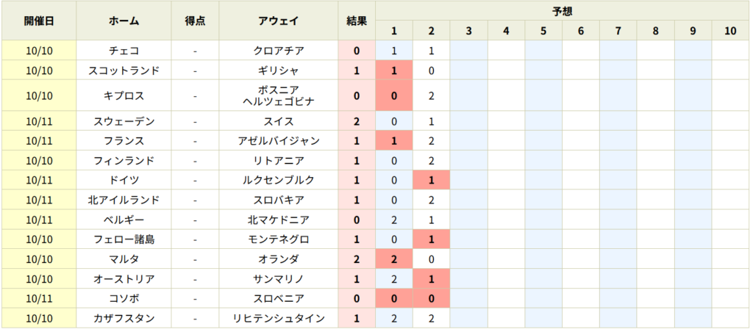This screenshot has height=329, width=753.
Task: Click away team リヒテンシュタイン
Action: click(x=278, y=319)
